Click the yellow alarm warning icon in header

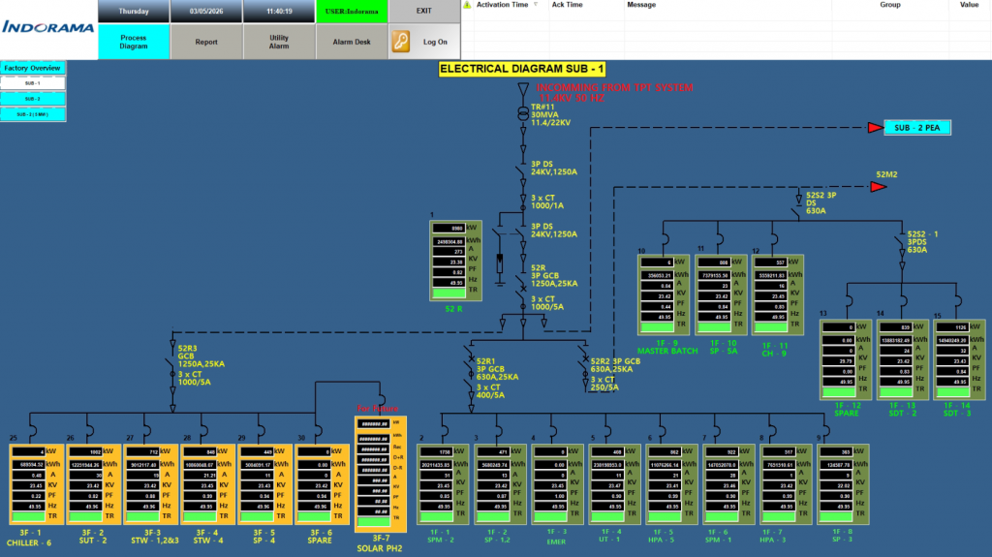tap(467, 5)
